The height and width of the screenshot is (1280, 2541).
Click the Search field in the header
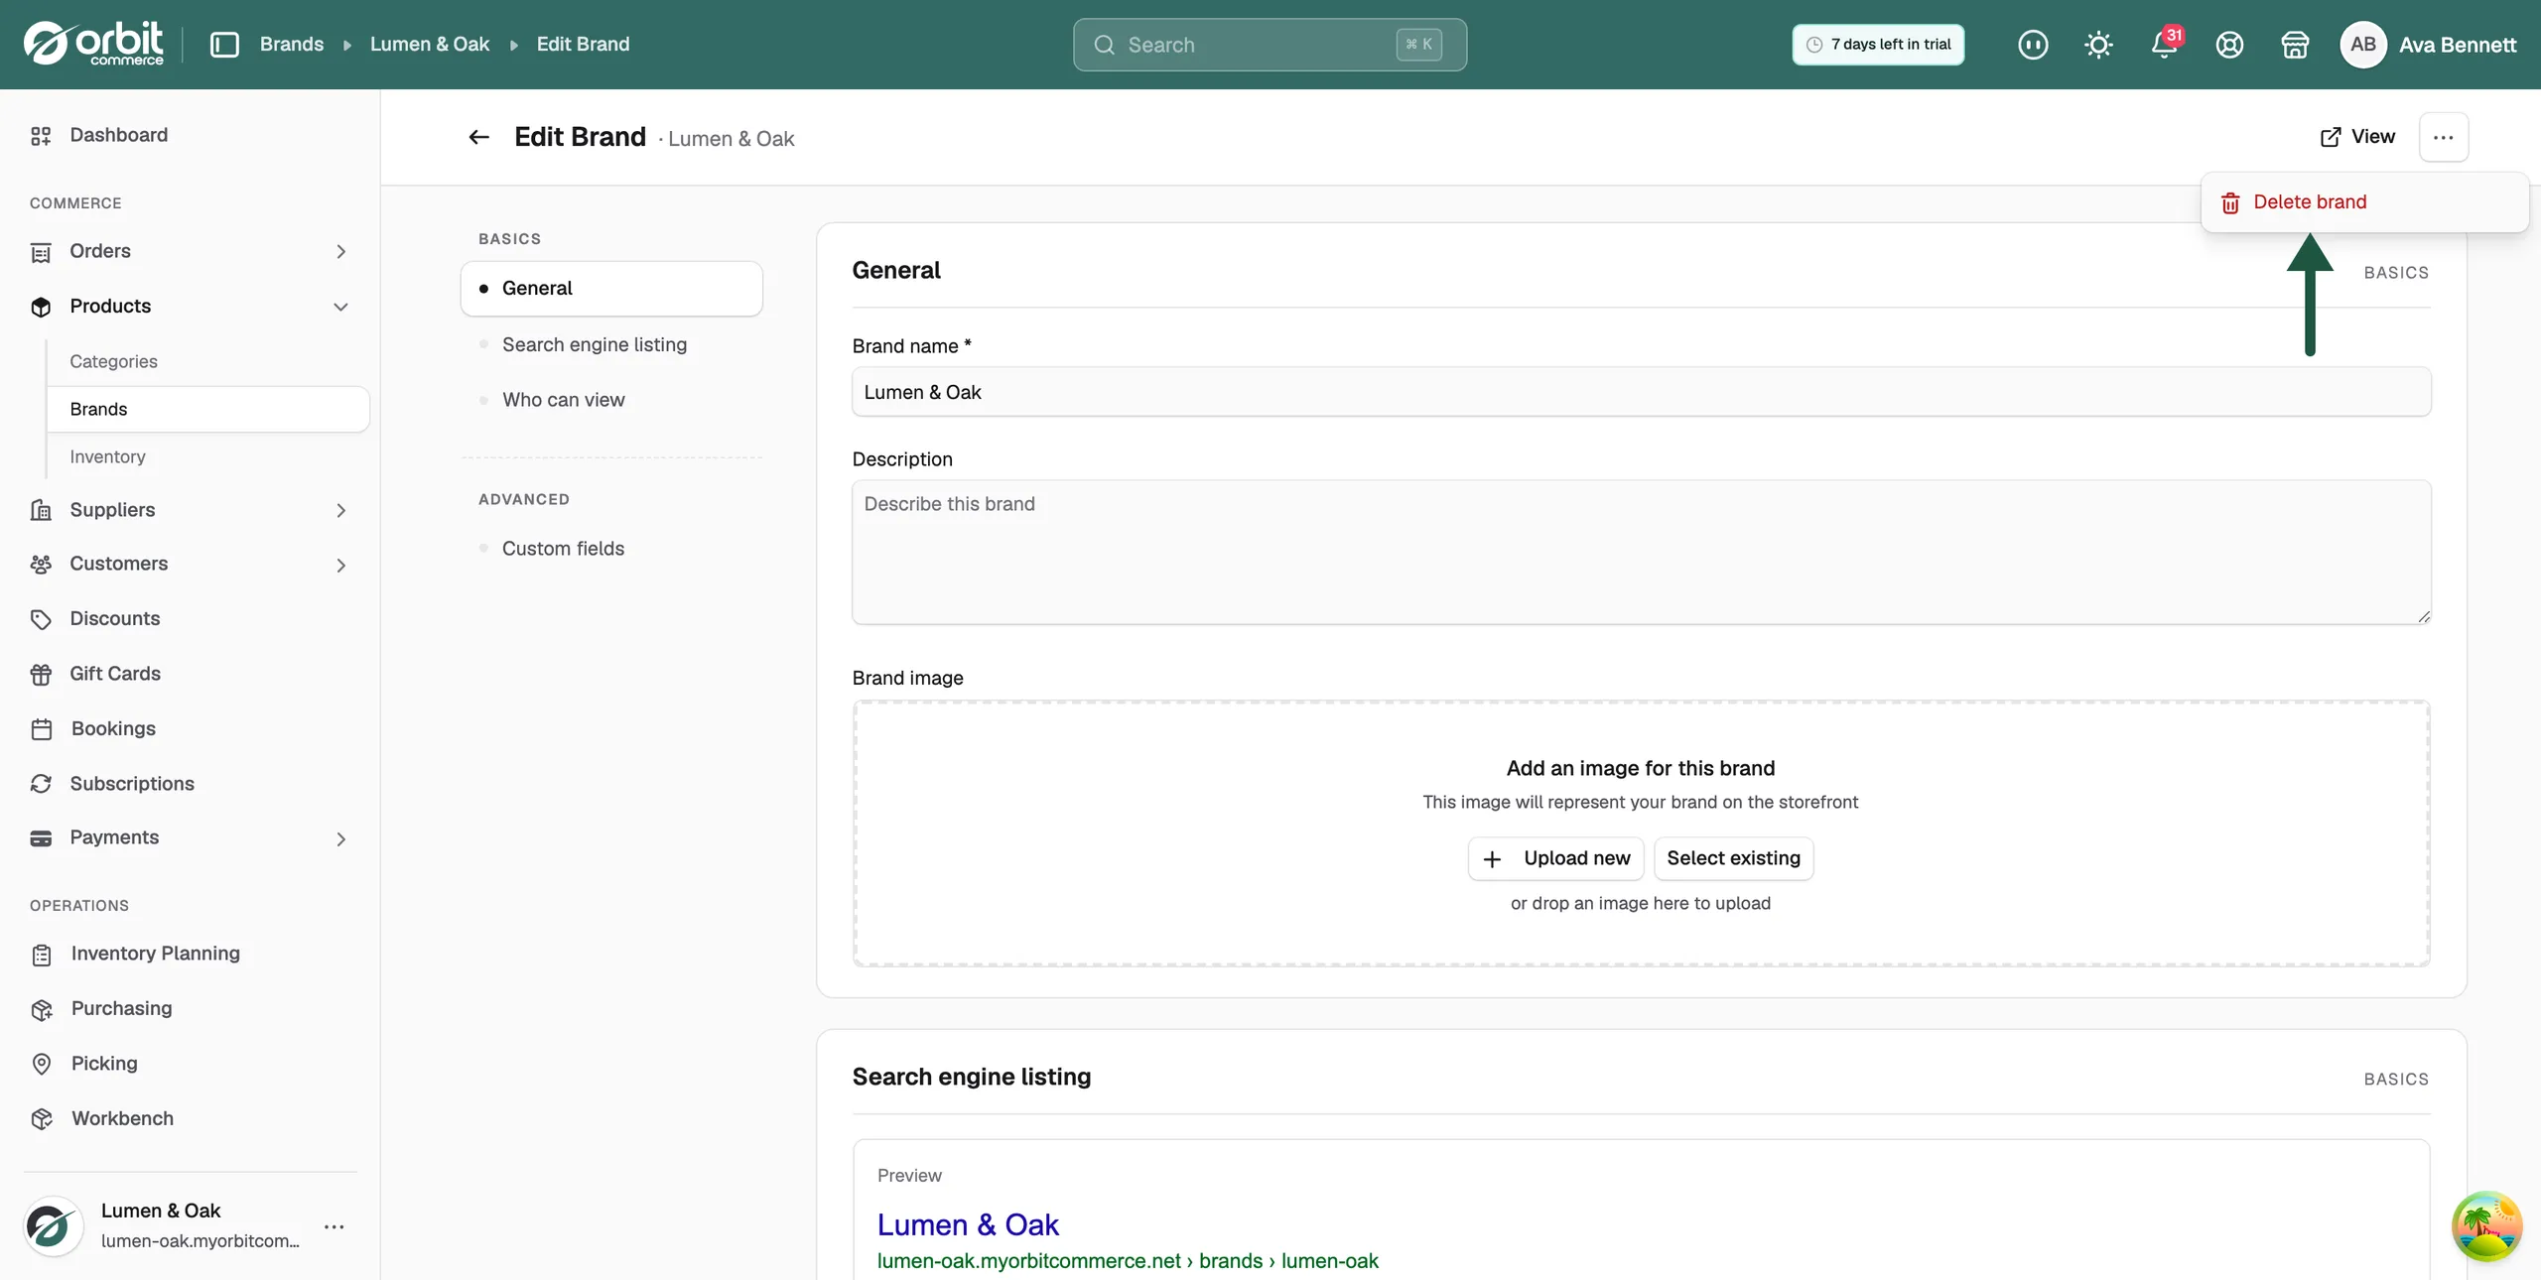(1270, 45)
